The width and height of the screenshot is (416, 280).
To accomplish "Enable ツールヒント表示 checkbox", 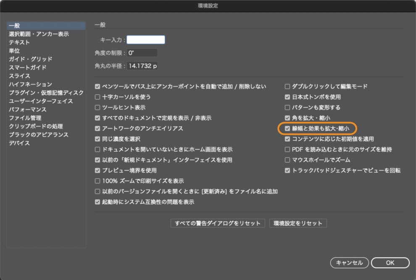I will pos(97,107).
